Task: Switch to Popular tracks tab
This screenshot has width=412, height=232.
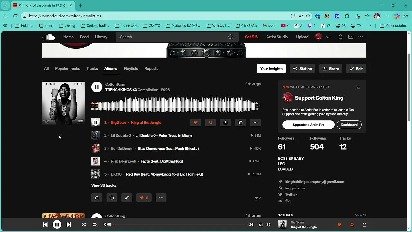Action: coord(67,69)
